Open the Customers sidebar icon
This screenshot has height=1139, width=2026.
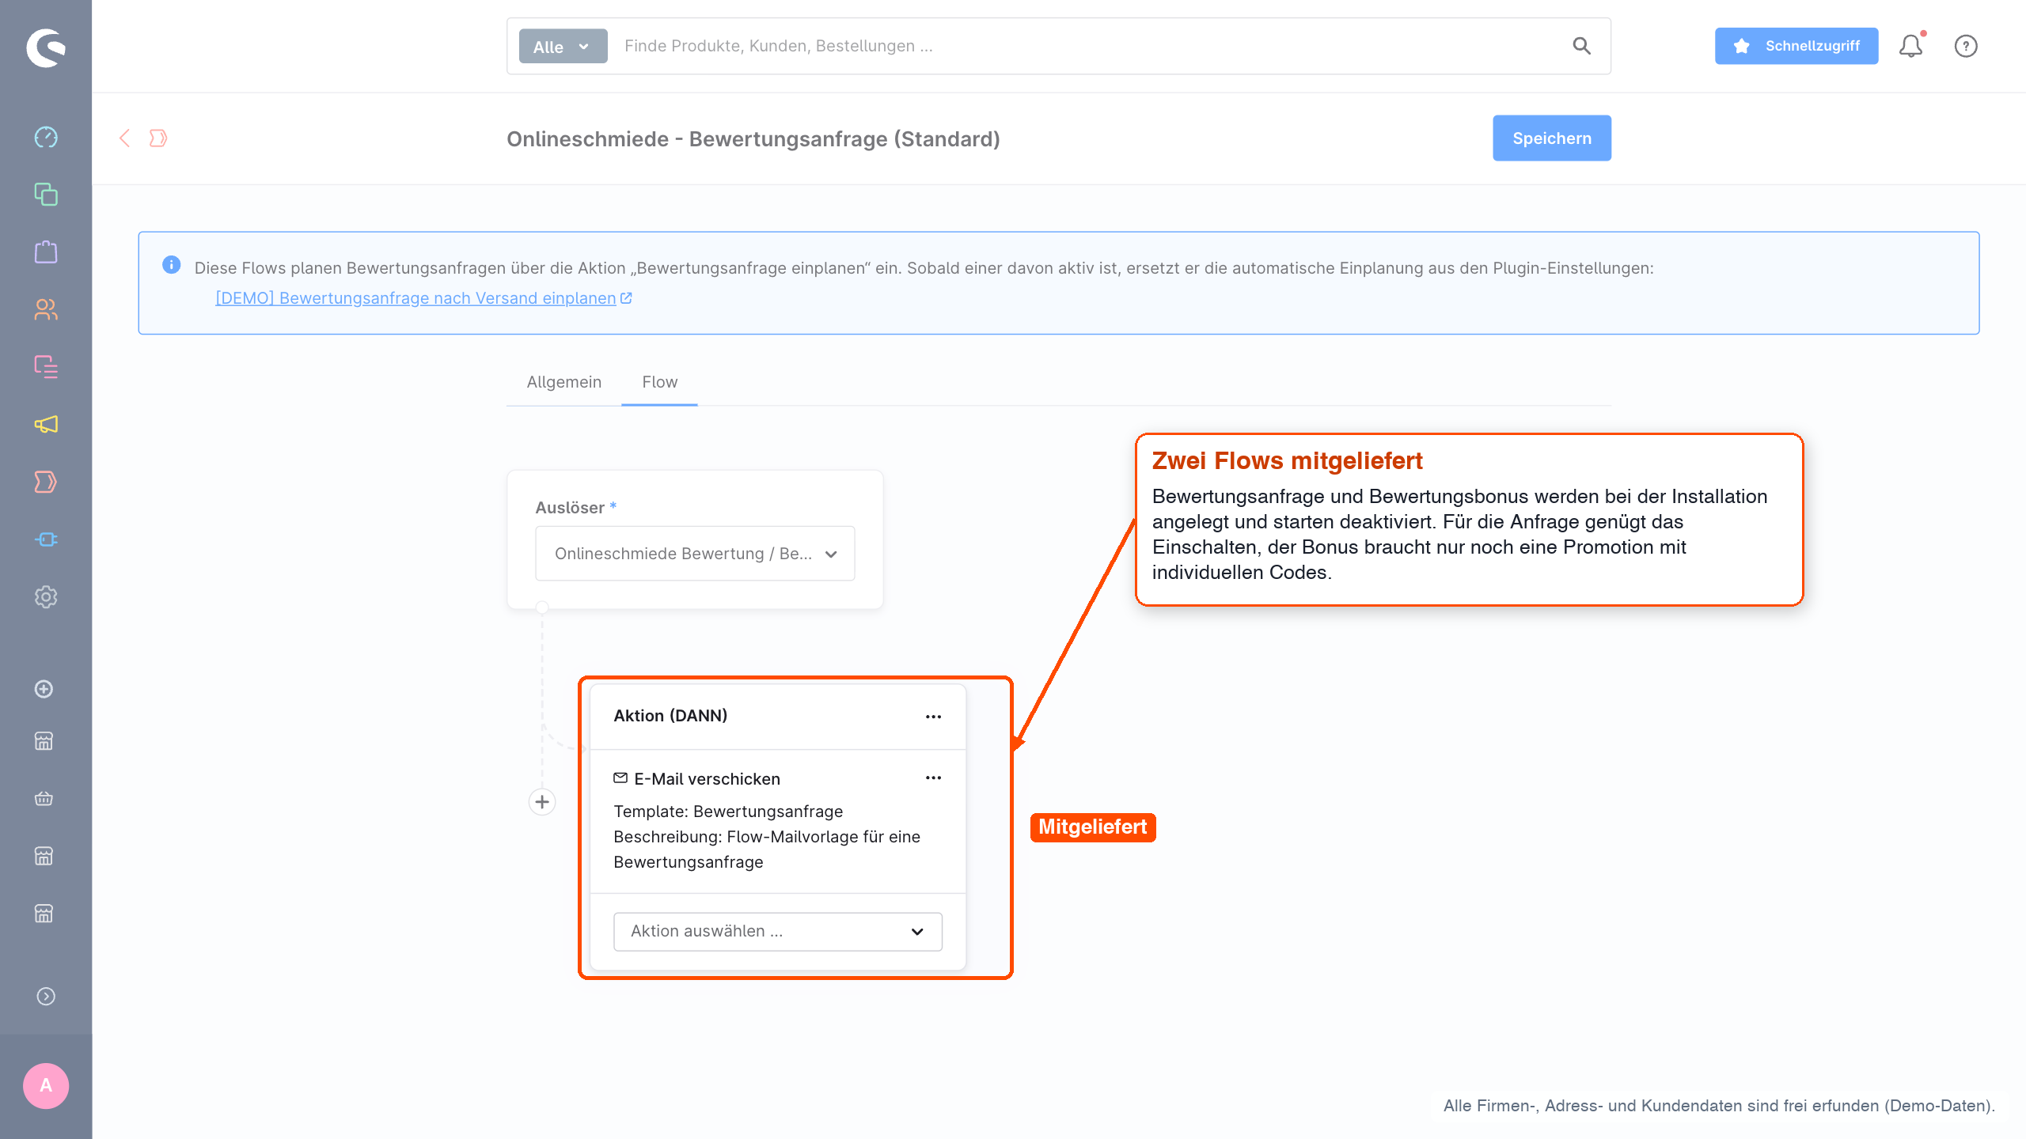coord(46,309)
